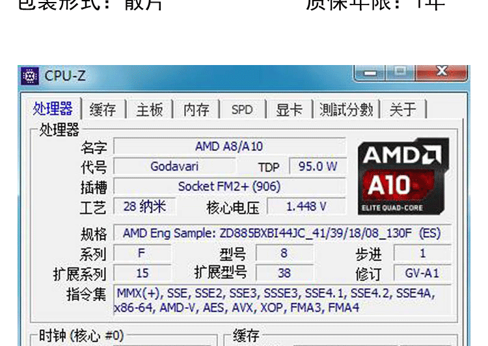Click the process field 28 纳米
This screenshot has height=346, width=488.
[144, 206]
